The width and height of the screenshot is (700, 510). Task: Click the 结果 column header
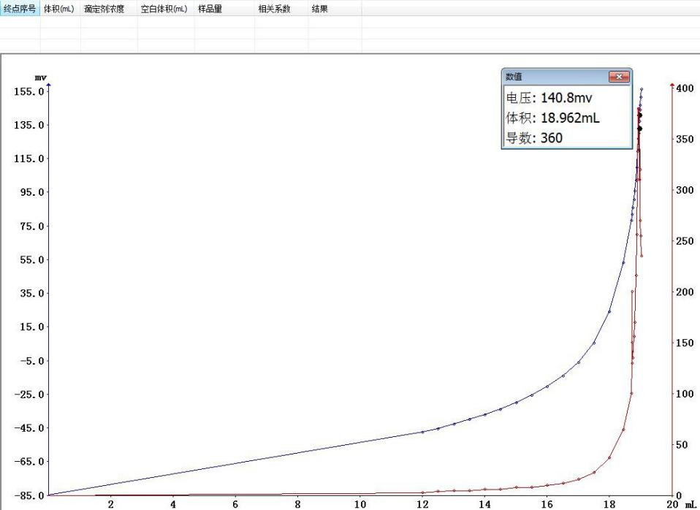point(320,9)
